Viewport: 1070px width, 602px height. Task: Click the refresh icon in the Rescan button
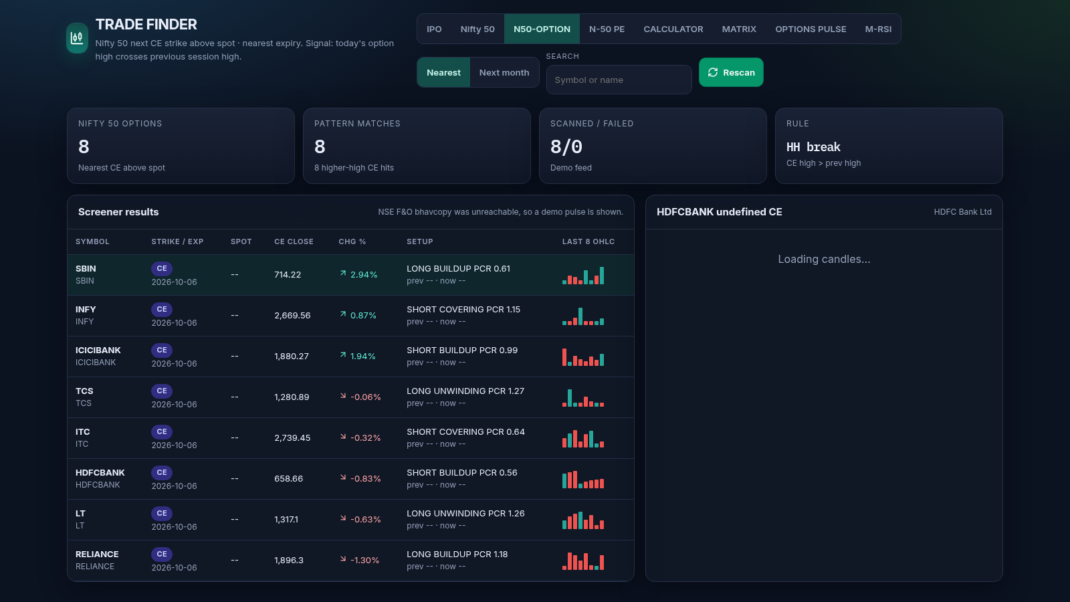tap(713, 72)
